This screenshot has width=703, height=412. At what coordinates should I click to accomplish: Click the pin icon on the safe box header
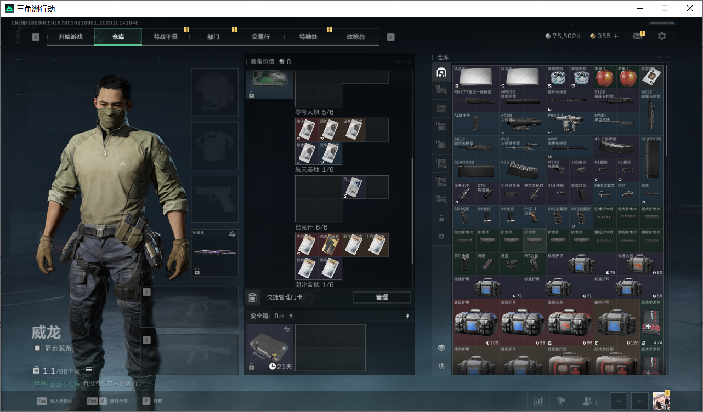click(x=407, y=316)
